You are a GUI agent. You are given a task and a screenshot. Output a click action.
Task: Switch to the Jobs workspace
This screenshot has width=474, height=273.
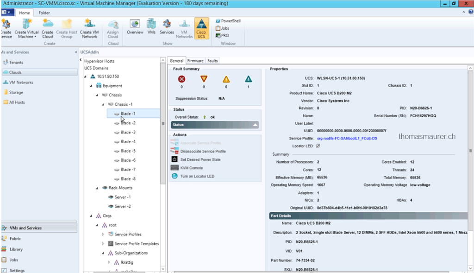tap(10, 260)
